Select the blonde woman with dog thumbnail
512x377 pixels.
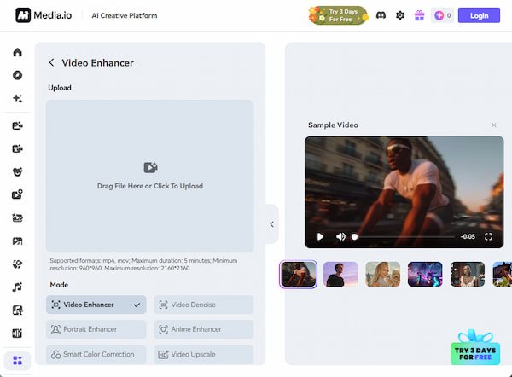[383, 274]
